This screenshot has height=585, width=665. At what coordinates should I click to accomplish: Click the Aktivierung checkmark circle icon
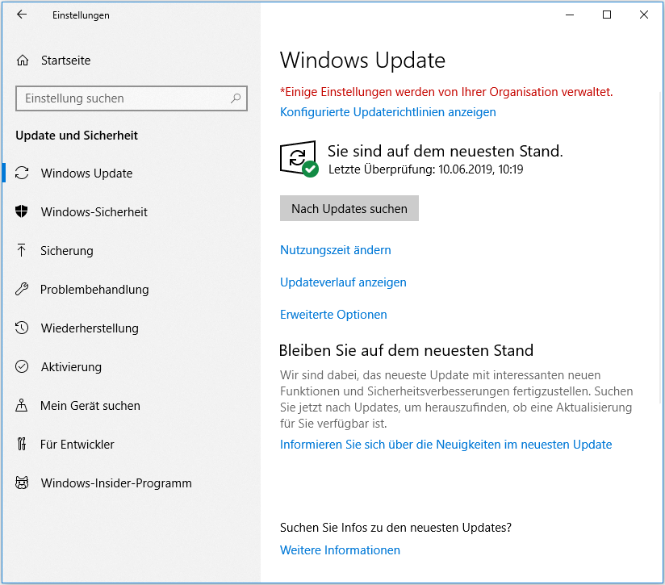click(22, 366)
